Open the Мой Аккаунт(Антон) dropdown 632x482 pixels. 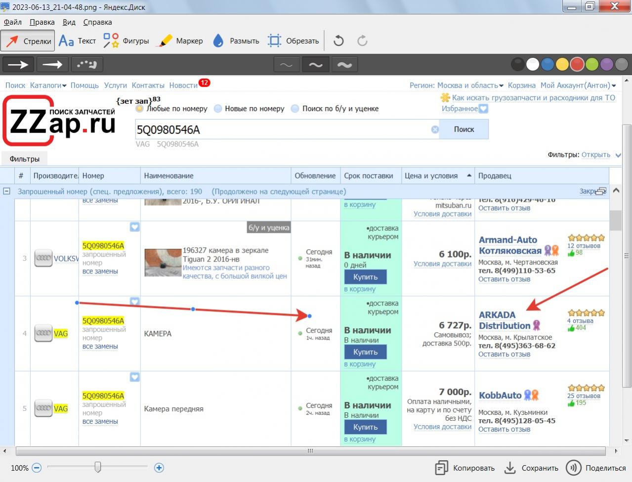pyautogui.click(x=579, y=86)
